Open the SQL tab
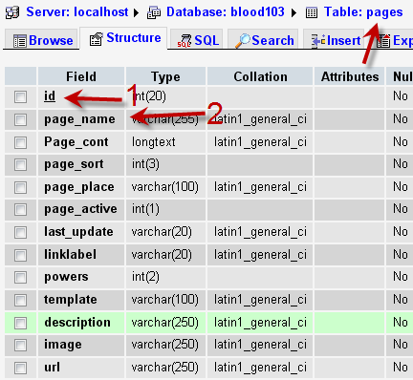 tap(196, 39)
